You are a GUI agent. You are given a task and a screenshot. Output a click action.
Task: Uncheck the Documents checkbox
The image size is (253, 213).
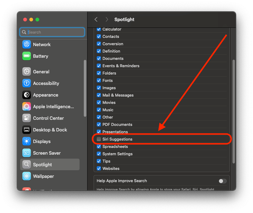tap(99, 59)
